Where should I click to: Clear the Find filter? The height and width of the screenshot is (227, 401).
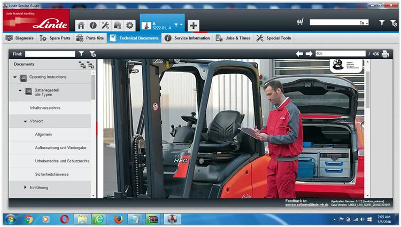[92, 54]
